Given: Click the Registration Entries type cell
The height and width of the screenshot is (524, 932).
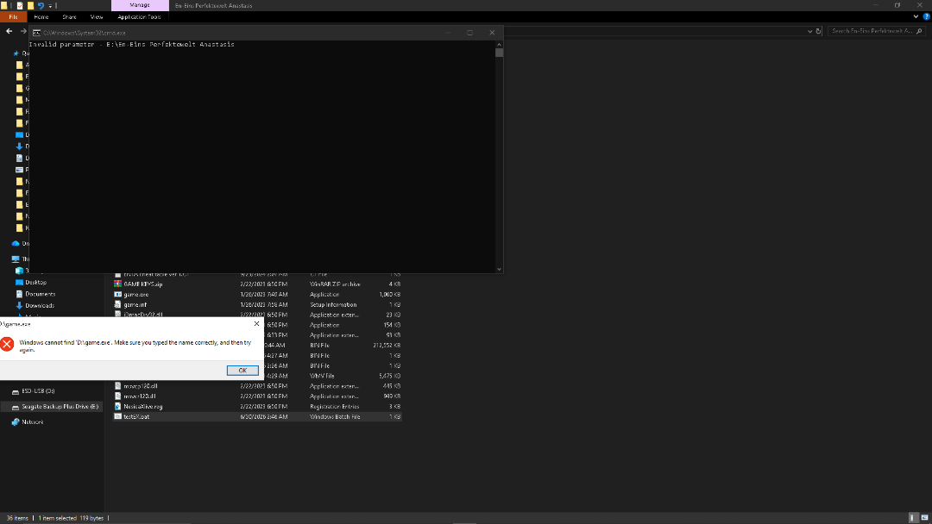Looking at the screenshot, I should [335, 407].
